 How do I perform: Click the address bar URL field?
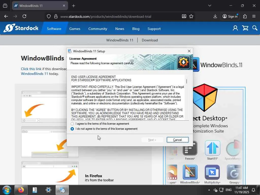coord(106,17)
